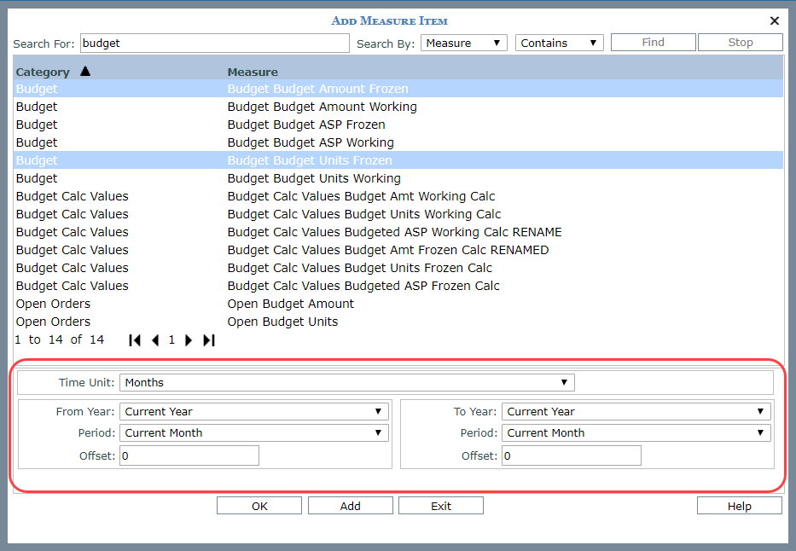796x551 pixels.
Task: Click the Measure column header
Action: (253, 72)
